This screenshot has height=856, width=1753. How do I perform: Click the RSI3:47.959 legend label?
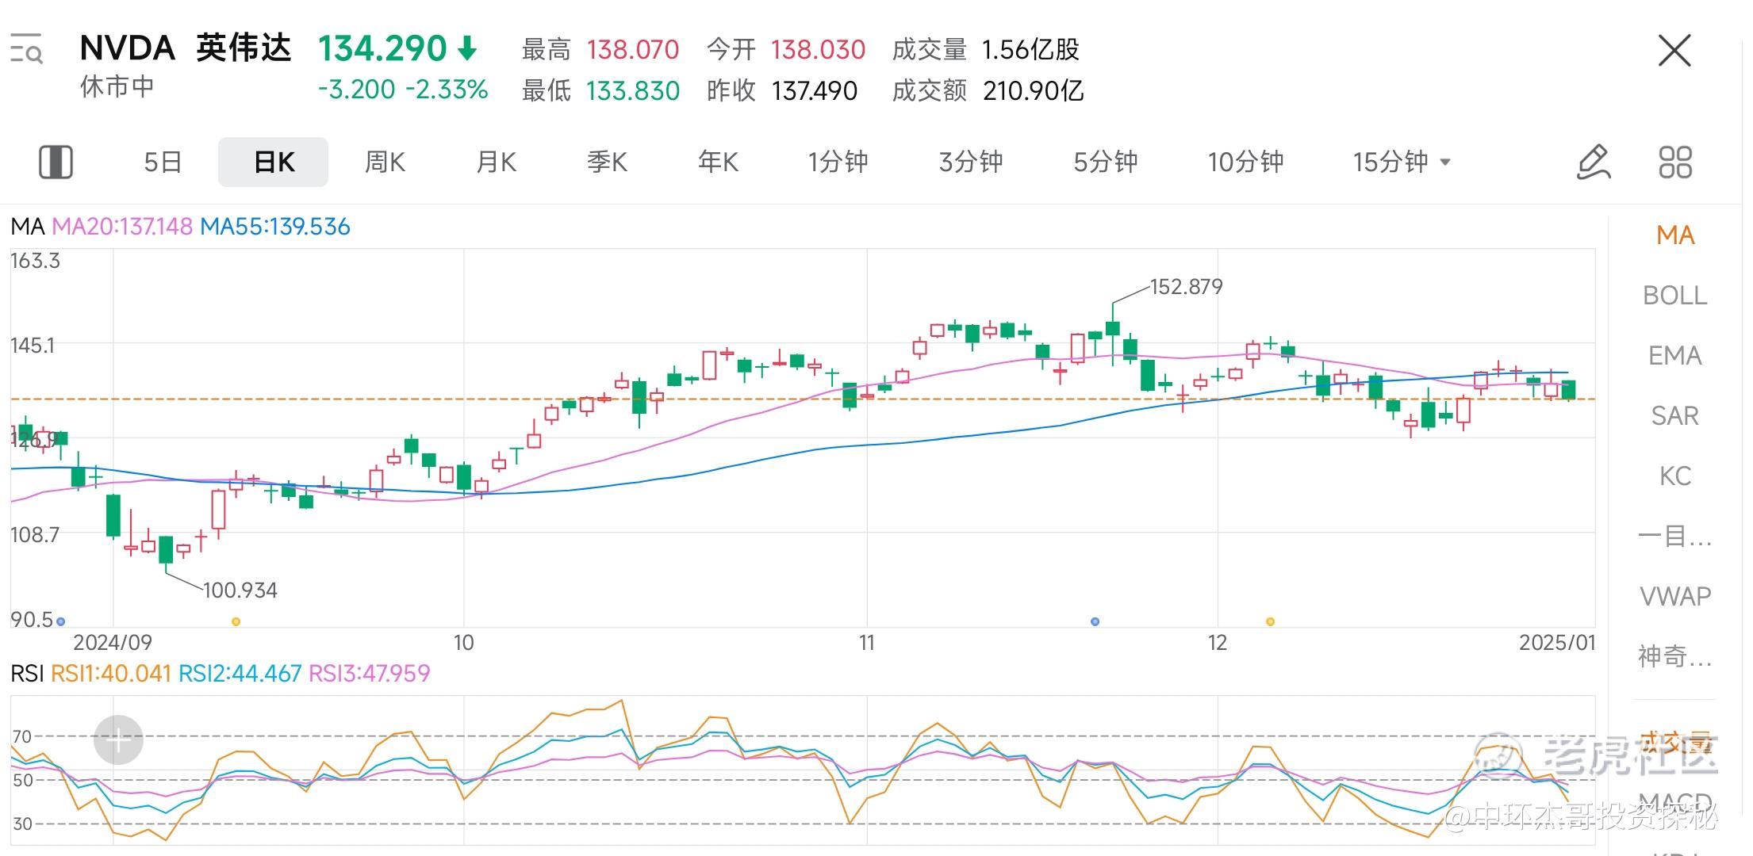pos(369,674)
